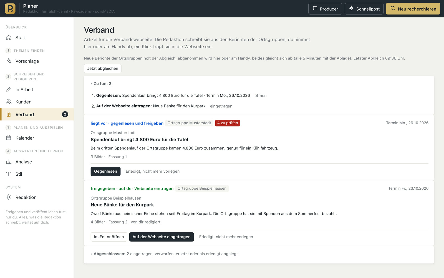Click 4 Bilder · Fassung 2 · von dir redigiert

[125, 222]
